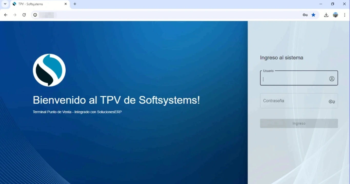Click the Softsystems favicon on the browser tab
350x184 pixels.
point(15,4)
